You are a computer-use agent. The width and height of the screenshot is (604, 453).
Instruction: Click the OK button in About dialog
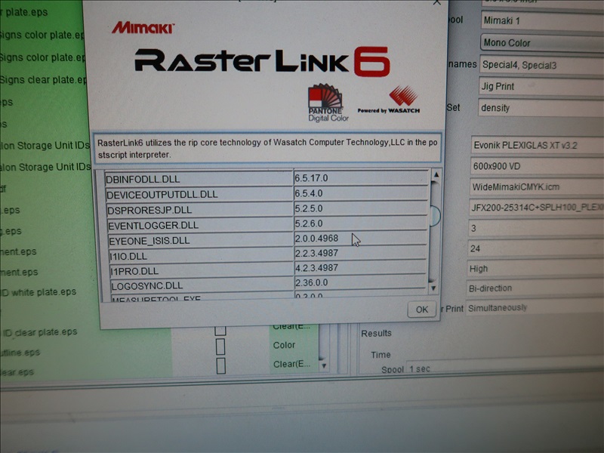(x=421, y=310)
